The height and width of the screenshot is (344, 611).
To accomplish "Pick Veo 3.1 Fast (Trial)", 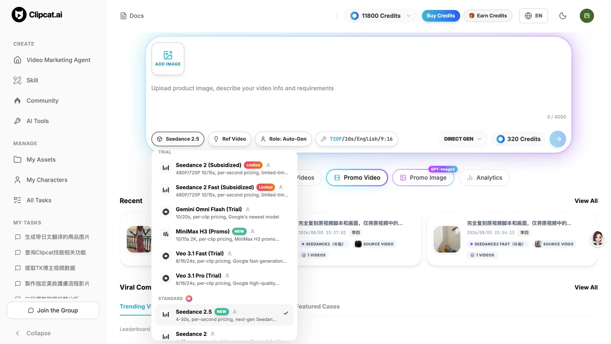I will [225, 257].
